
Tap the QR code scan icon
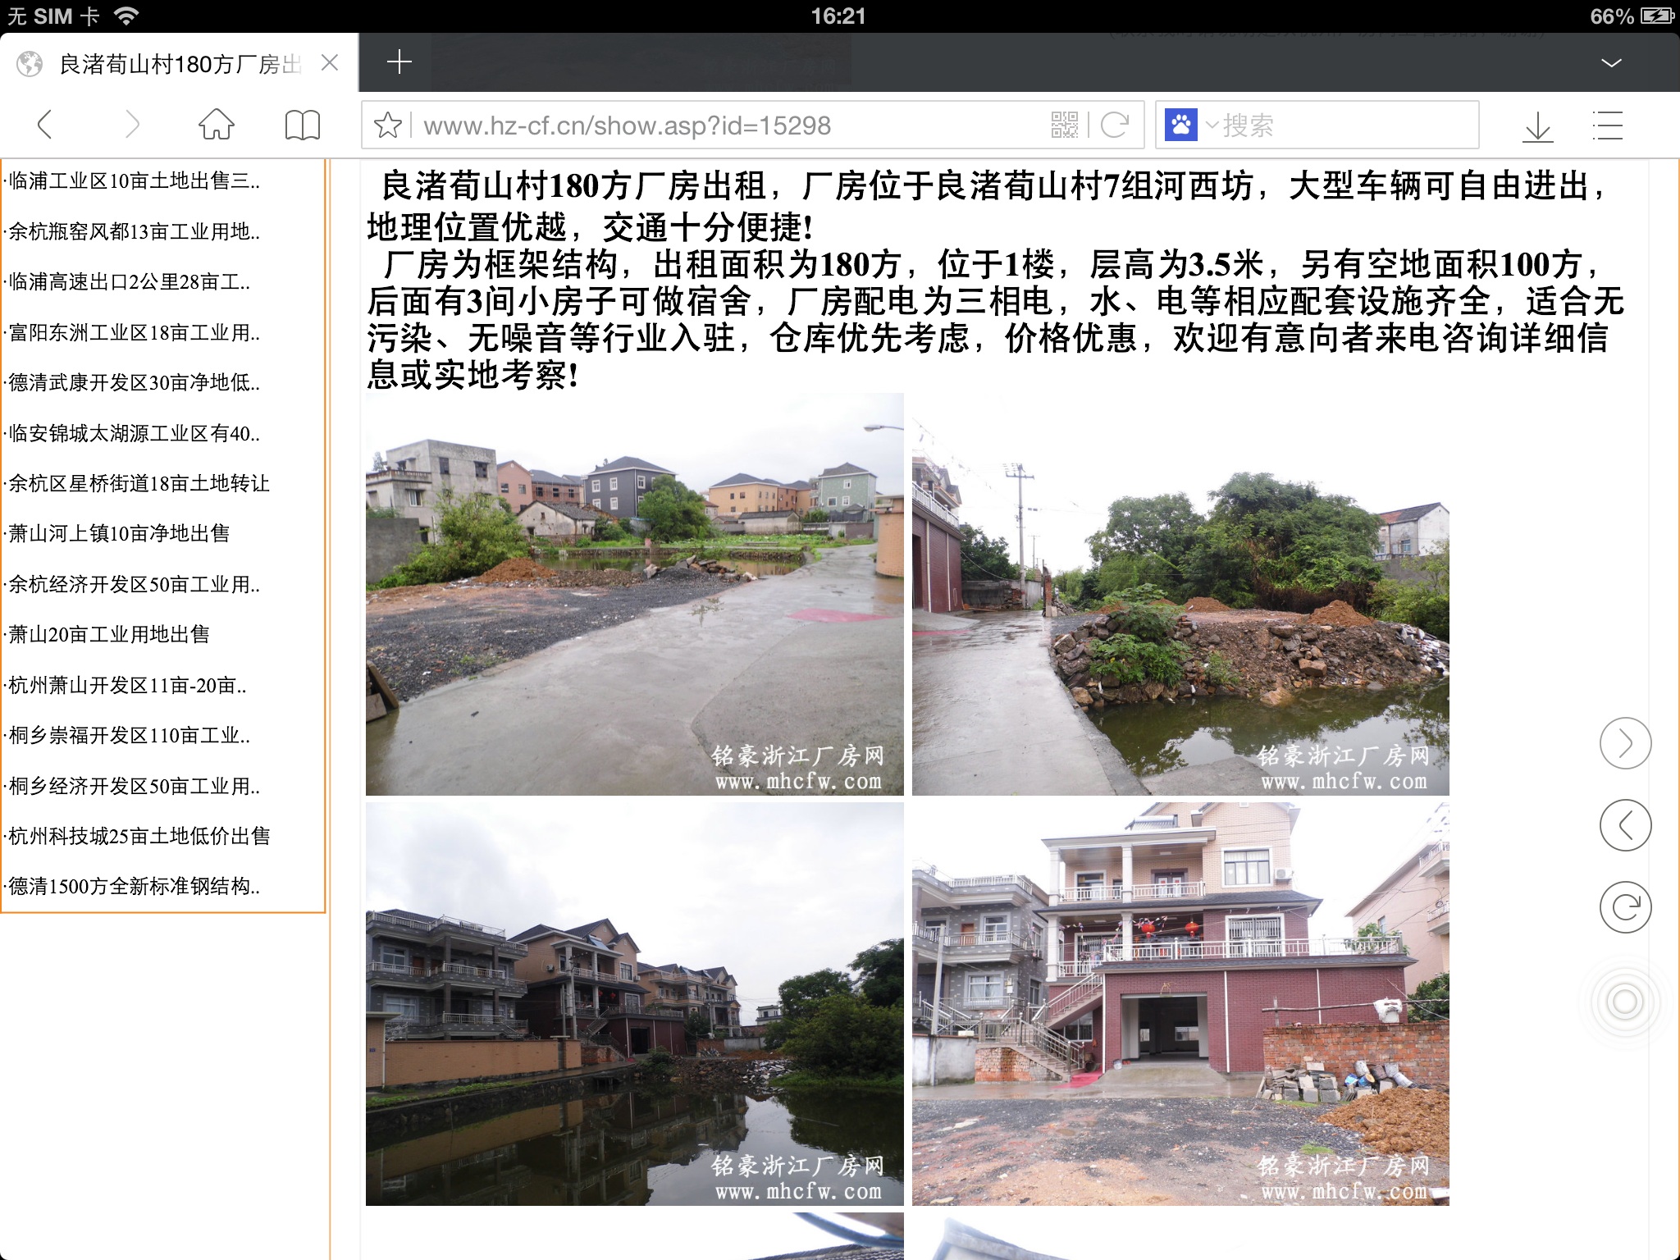pyautogui.click(x=1065, y=126)
